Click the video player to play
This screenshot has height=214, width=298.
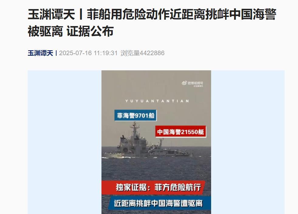[x=156, y=142]
